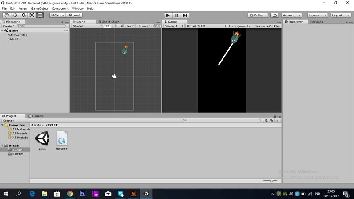Toggle Local handle rotation
The width and height of the screenshot is (354, 199).
click(x=74, y=15)
